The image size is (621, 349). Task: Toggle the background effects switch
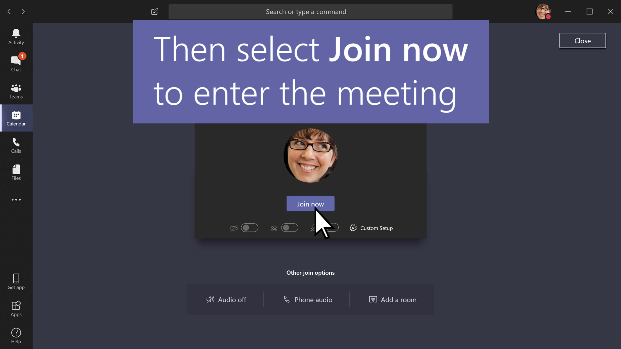tap(289, 227)
